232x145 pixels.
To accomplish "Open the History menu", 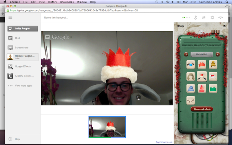I will [x=52, y=2].
